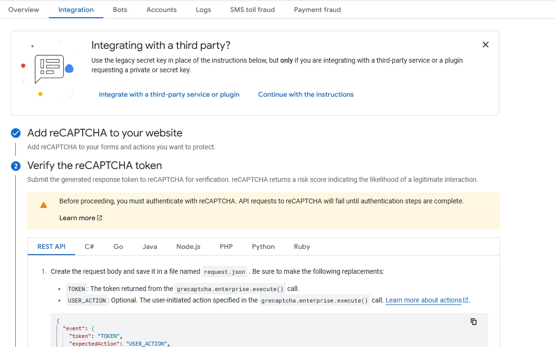View the Payment fraud tab
Image resolution: width=555 pixels, height=347 pixels.
point(318,10)
